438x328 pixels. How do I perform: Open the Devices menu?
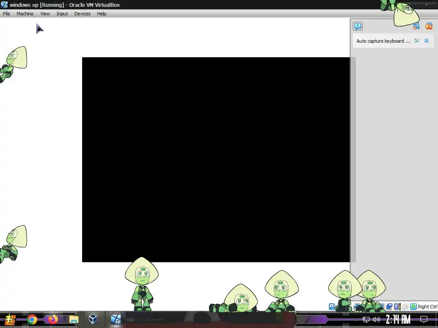82,14
